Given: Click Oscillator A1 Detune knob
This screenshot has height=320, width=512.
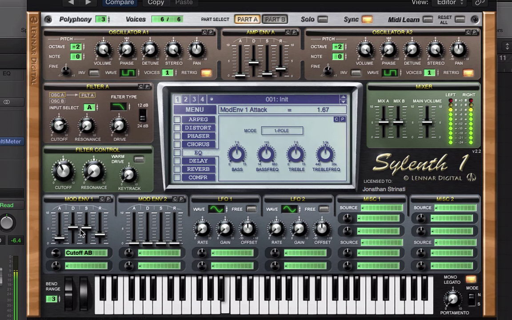Looking at the screenshot, I should tap(150, 50).
